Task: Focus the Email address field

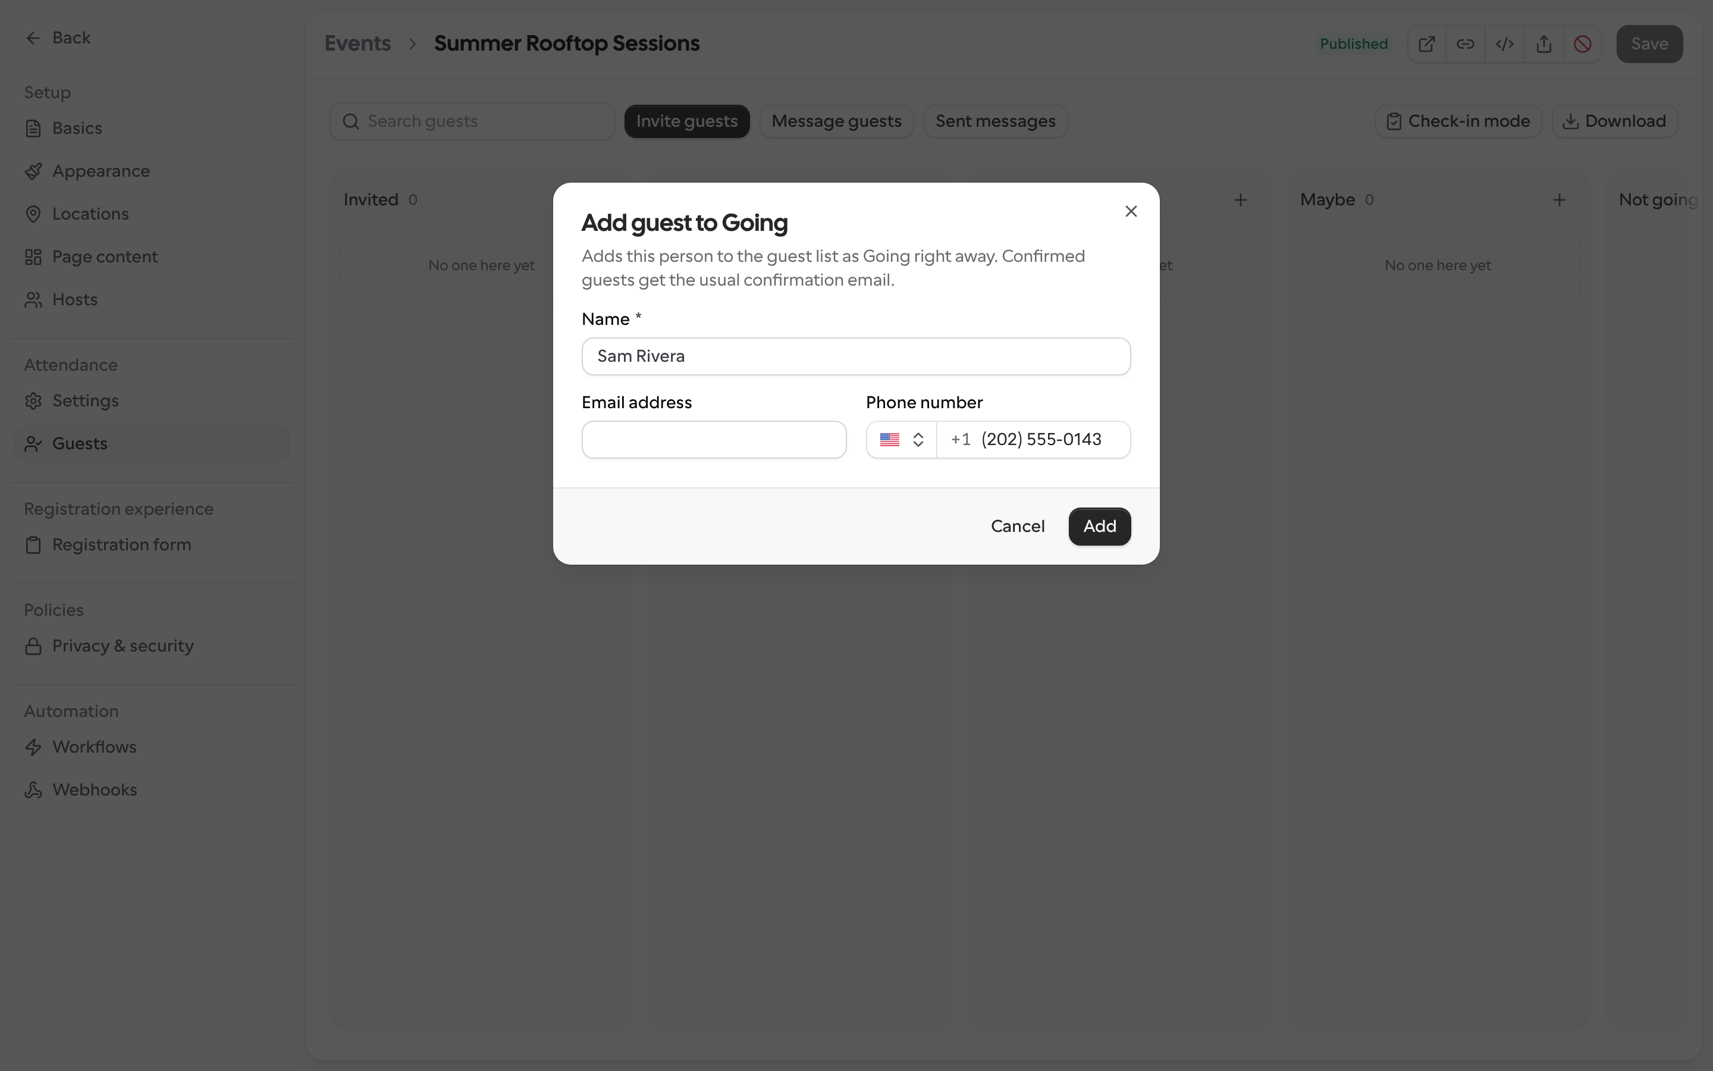Action: click(714, 440)
